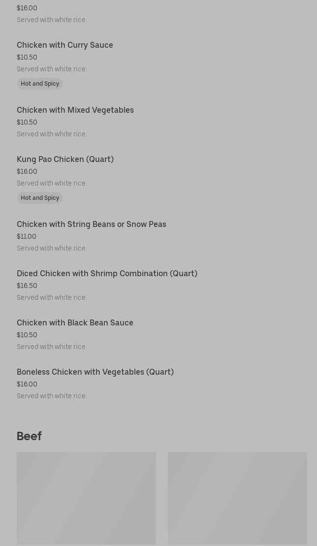
Task: Pick Boneless Chicken with Vegetables (Quart)
Action: coord(95,372)
